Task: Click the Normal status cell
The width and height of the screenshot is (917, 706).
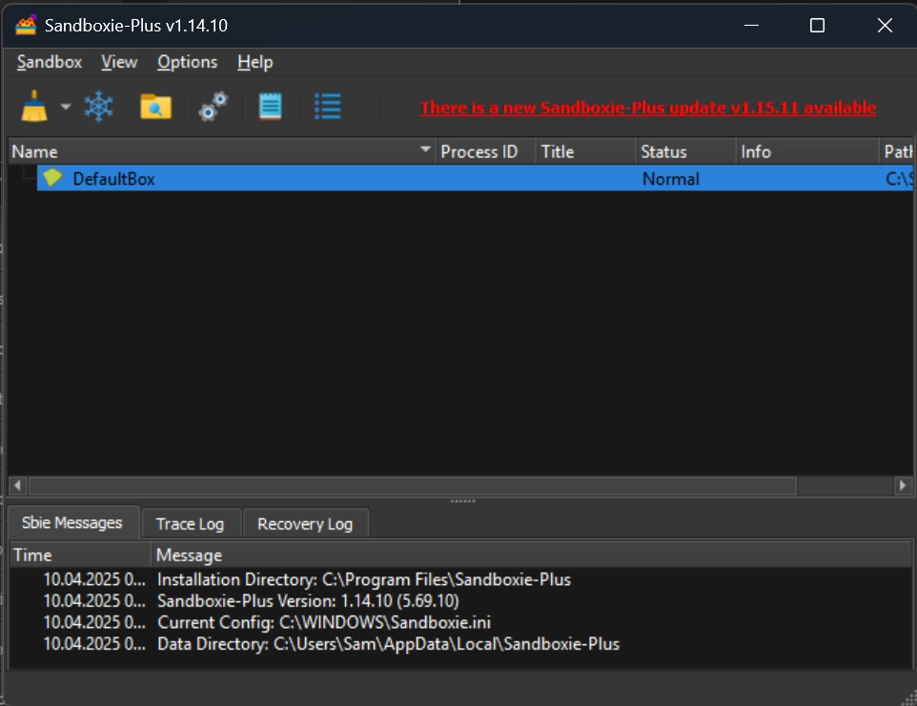Action: pos(671,179)
